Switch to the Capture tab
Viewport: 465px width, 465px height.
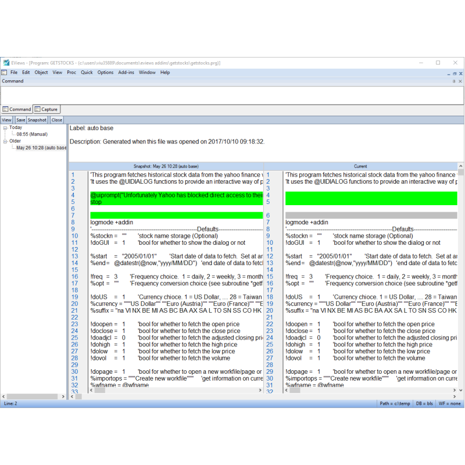pyautogui.click(x=46, y=109)
